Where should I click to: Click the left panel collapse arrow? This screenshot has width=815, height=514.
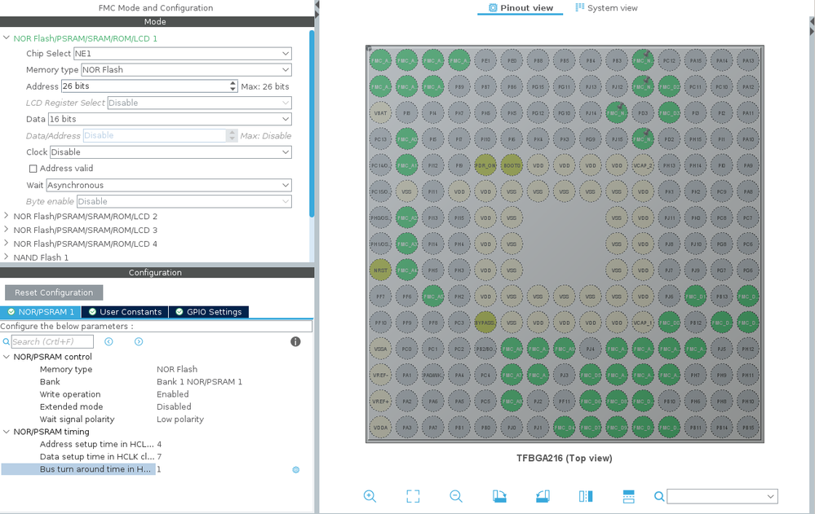(317, 5)
